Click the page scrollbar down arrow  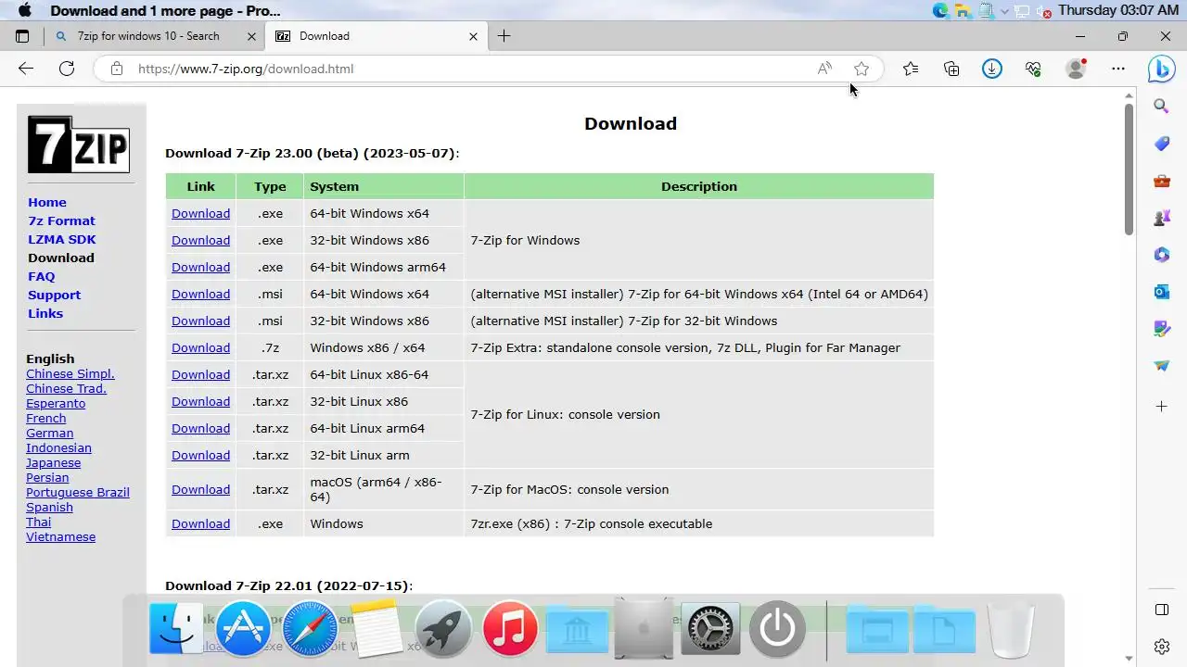[x=1129, y=659]
